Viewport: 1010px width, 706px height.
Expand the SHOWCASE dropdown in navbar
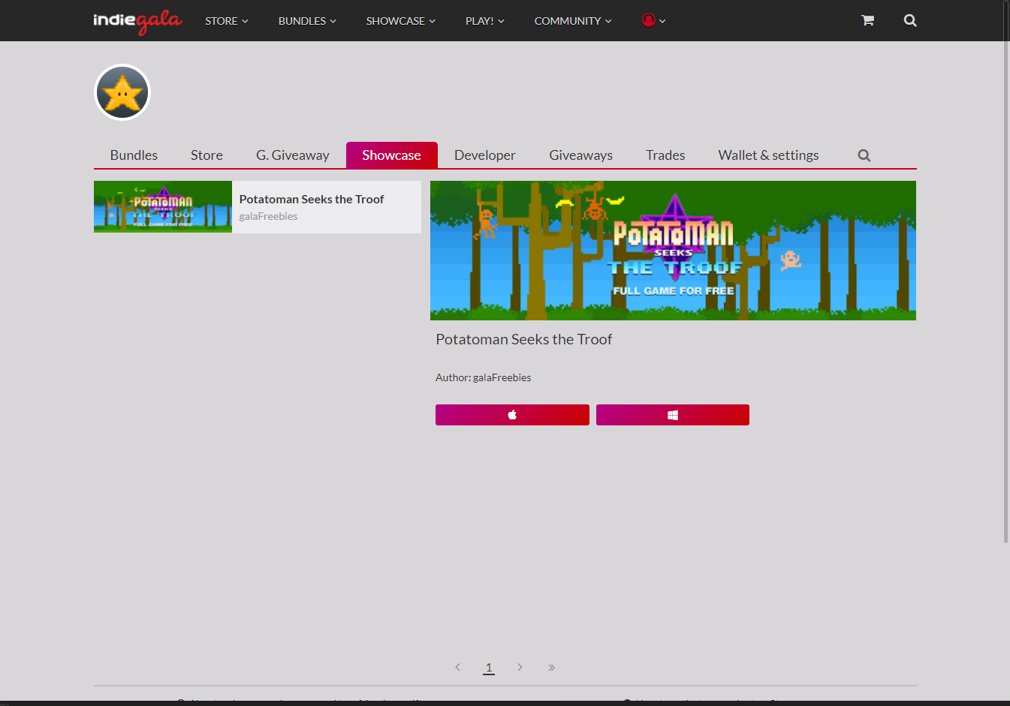click(401, 21)
